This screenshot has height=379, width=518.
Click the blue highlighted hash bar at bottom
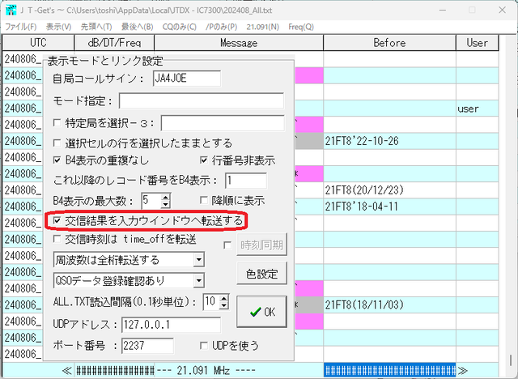[390, 370]
